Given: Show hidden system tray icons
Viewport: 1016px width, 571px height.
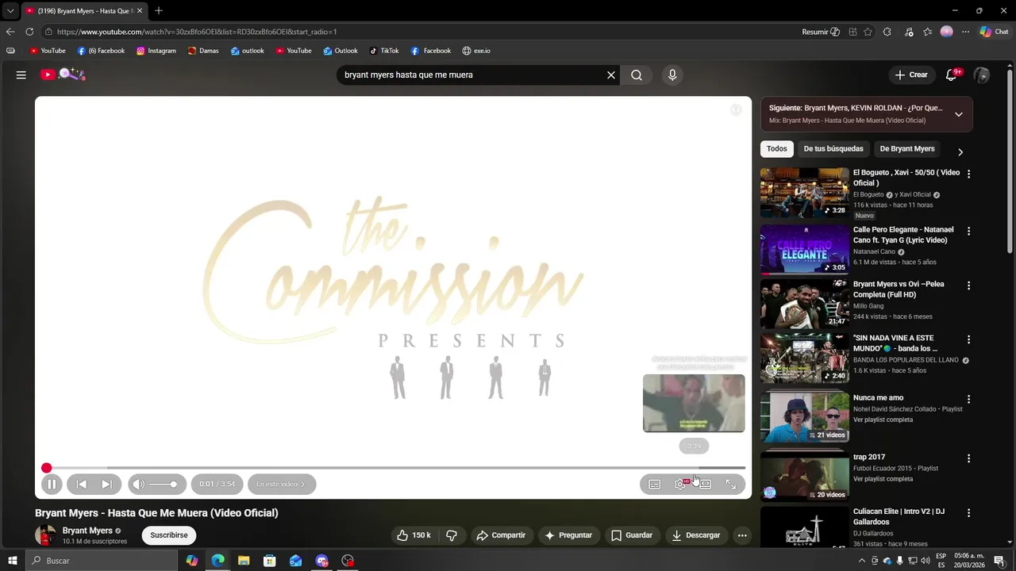Looking at the screenshot, I should [862, 561].
